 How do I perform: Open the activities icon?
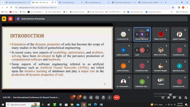point(180,97)
